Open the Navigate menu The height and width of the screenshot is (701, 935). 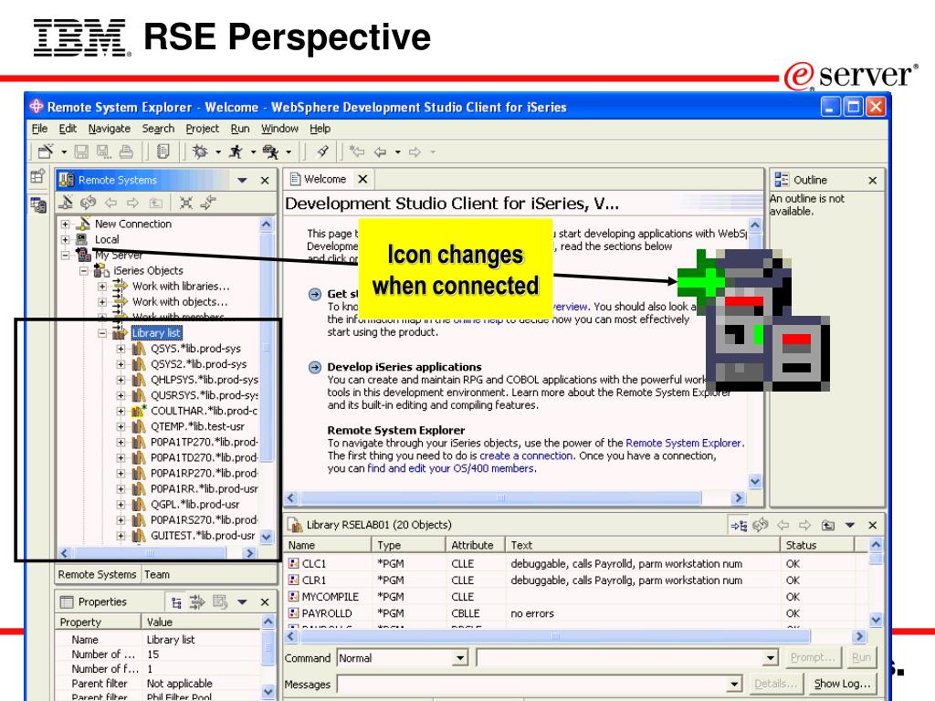pyautogui.click(x=110, y=129)
